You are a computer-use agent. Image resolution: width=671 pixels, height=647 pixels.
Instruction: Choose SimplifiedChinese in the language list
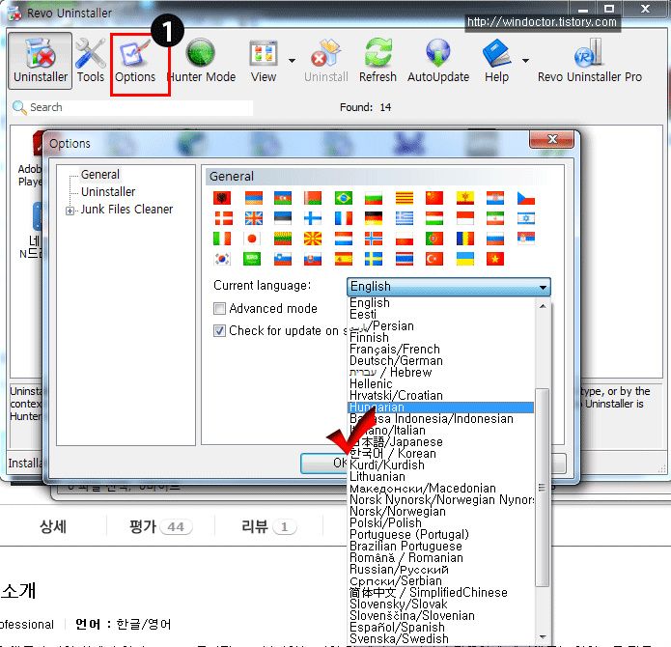point(441,593)
